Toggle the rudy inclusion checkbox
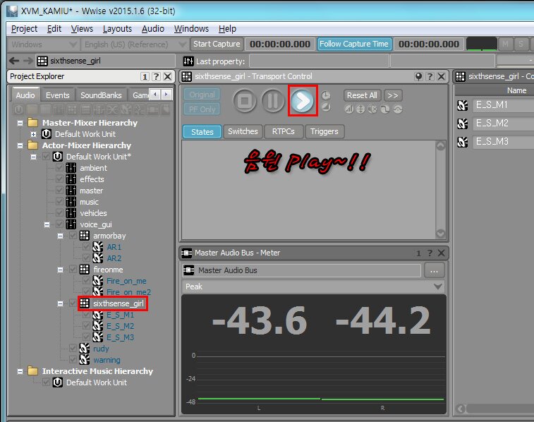This screenshot has width=534, height=422. tap(73, 349)
